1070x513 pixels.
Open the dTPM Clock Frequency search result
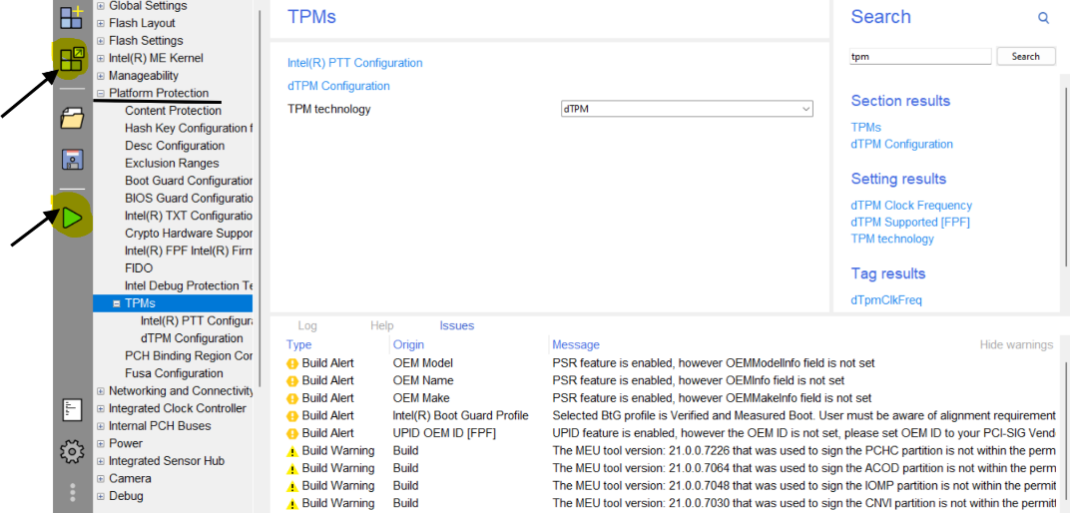click(x=910, y=206)
